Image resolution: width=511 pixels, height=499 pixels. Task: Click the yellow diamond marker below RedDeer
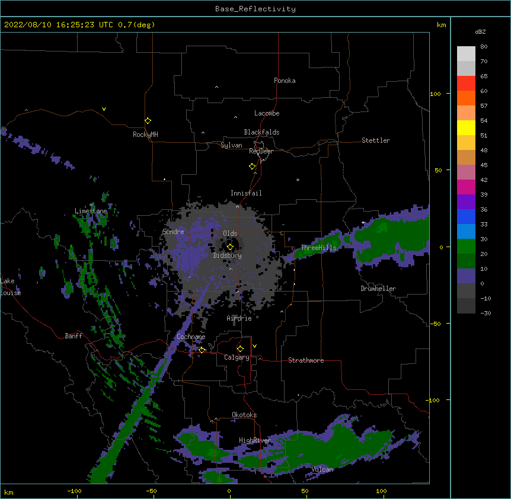pyautogui.click(x=253, y=167)
